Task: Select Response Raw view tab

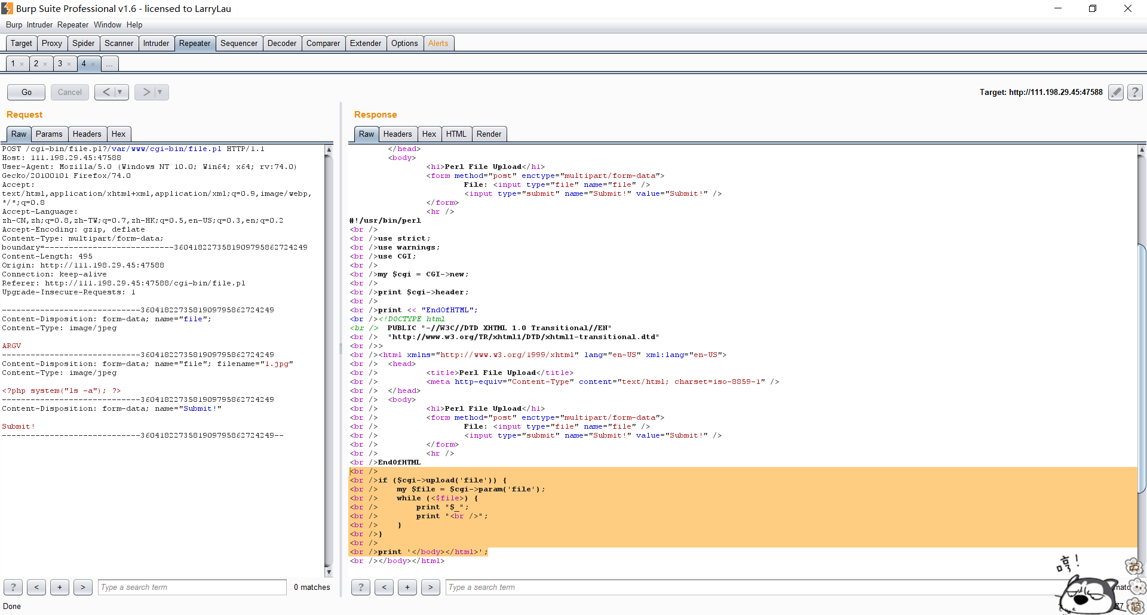Action: click(x=367, y=134)
